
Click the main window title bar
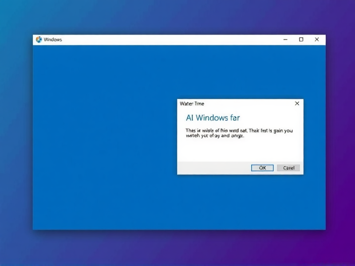coord(177,39)
